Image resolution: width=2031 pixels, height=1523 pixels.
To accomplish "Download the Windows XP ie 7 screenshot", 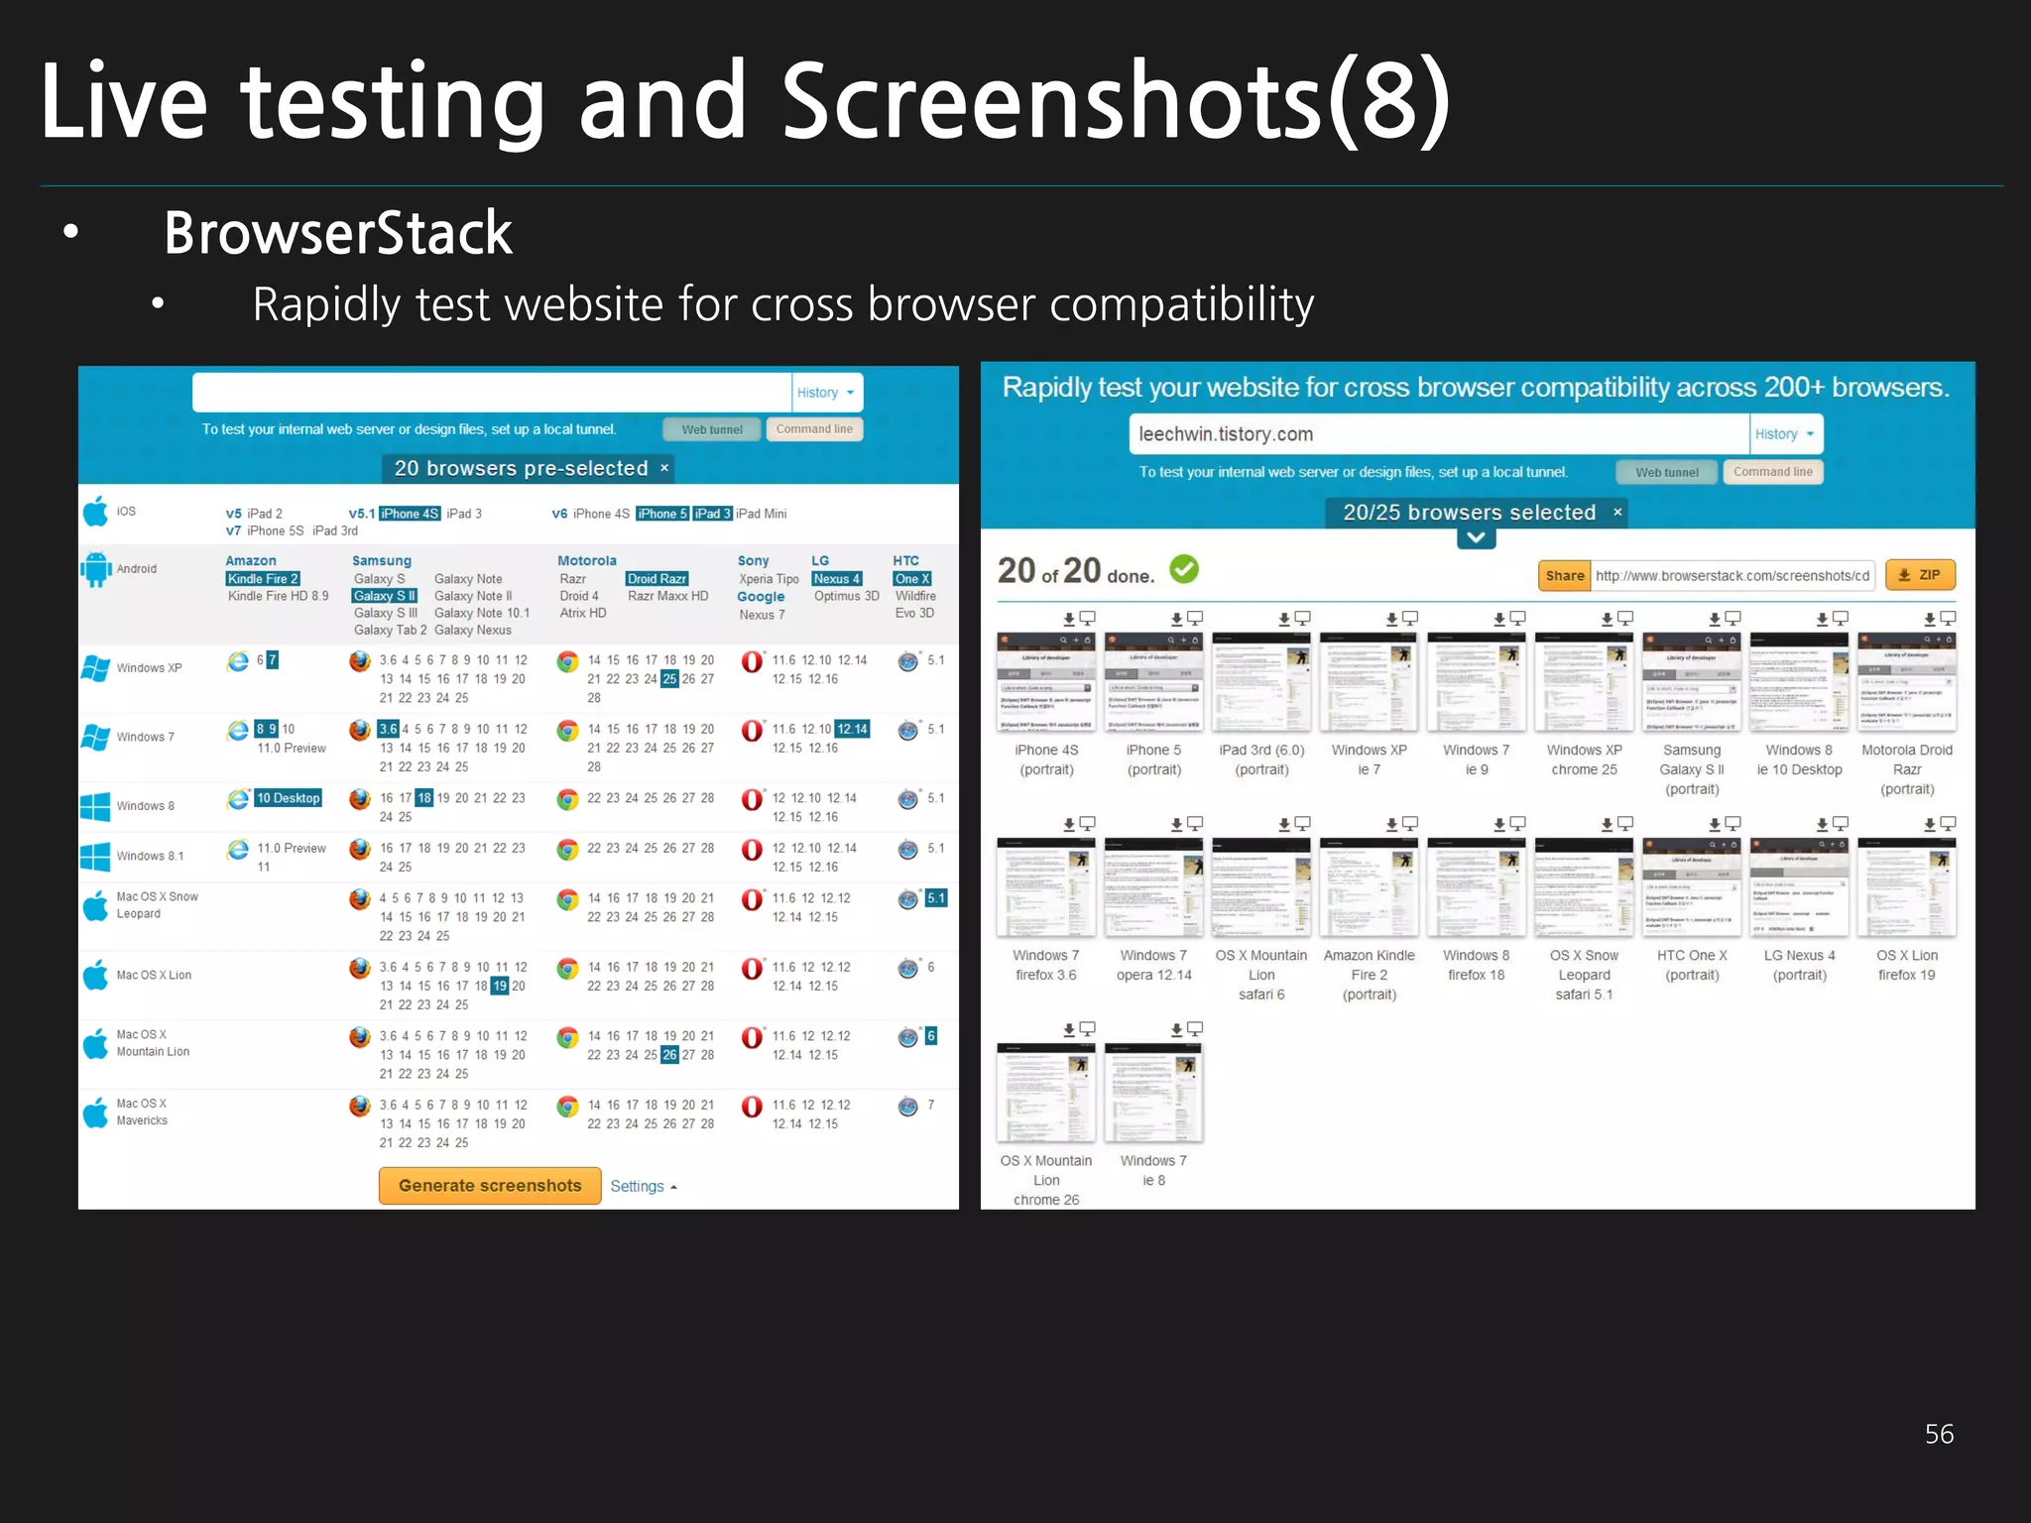I will click(x=1391, y=619).
